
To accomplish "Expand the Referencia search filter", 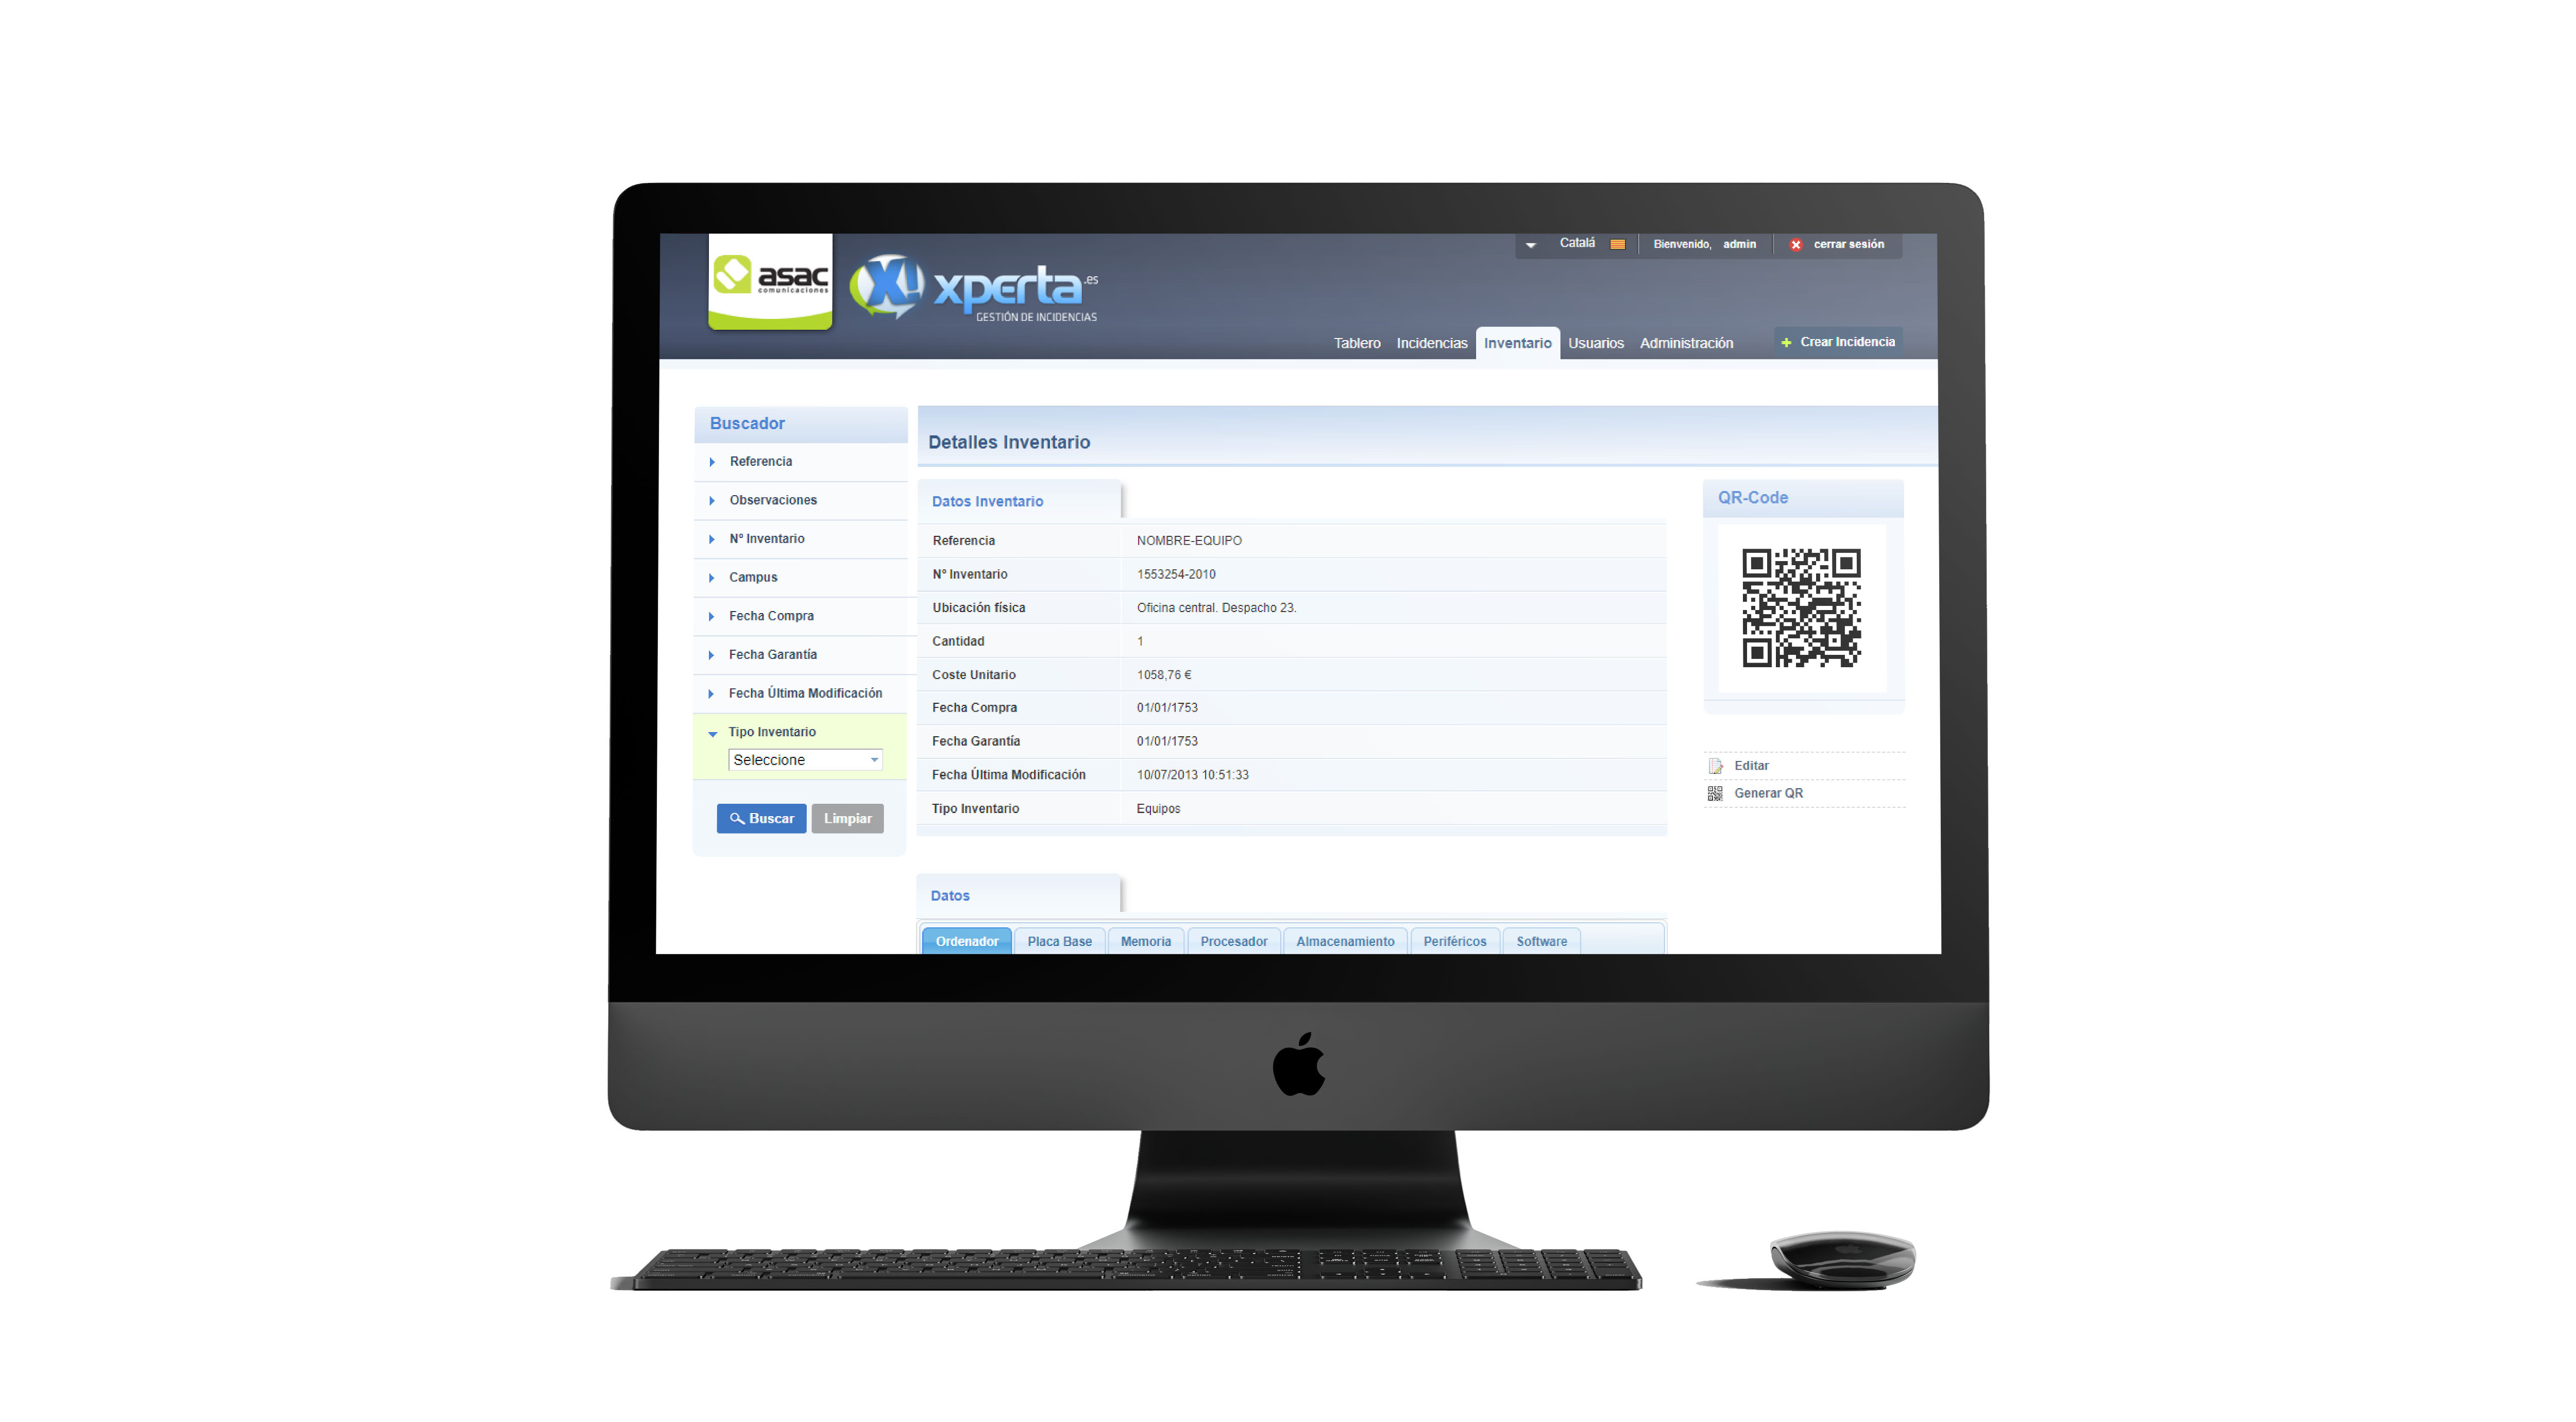I will click(x=760, y=461).
